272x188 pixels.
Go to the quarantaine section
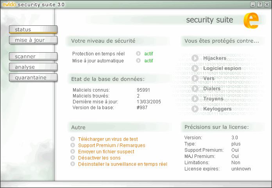coord(33,77)
